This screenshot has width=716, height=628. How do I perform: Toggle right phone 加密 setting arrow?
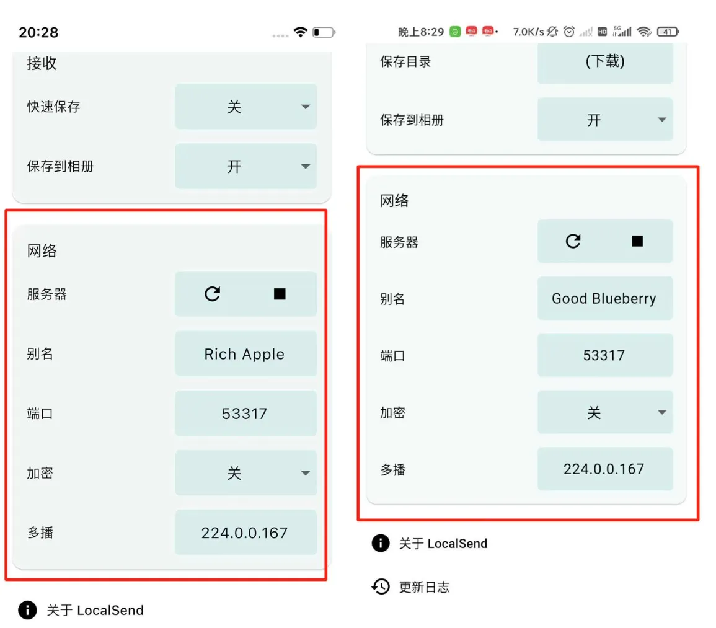point(661,412)
